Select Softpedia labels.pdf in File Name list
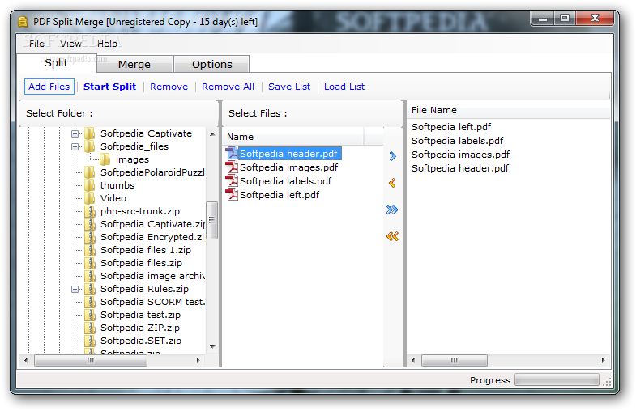This screenshot has height=411, width=636. pos(457,141)
